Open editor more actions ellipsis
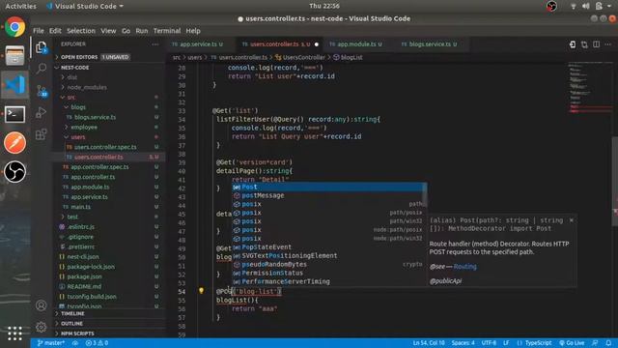The height and width of the screenshot is (348, 618). point(608,44)
